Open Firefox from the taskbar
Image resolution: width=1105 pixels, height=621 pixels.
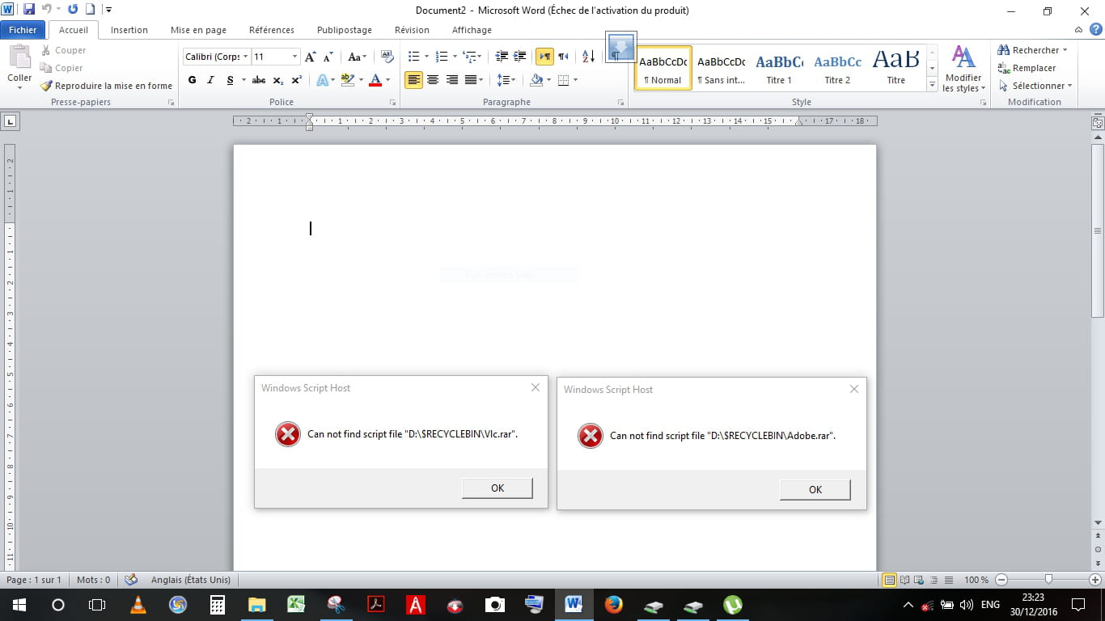pyautogui.click(x=613, y=604)
